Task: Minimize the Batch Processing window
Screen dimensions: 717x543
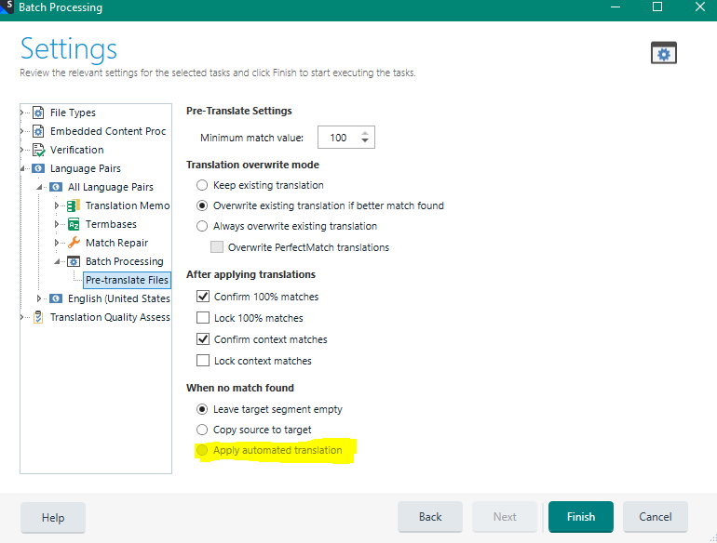Action: tap(616, 7)
